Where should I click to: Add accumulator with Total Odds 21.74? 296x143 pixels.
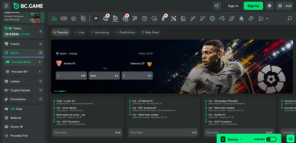click(87, 133)
